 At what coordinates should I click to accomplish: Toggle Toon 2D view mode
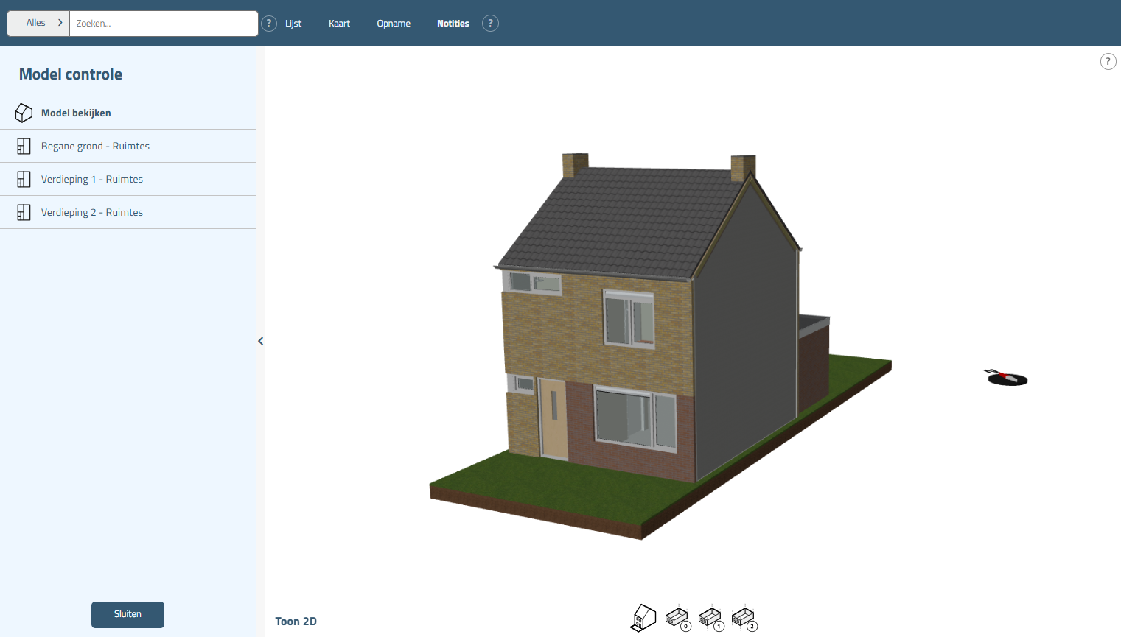tap(296, 622)
